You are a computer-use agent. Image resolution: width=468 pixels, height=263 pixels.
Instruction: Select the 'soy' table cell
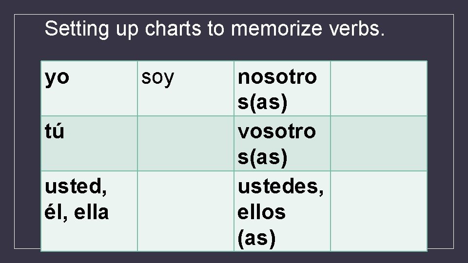click(x=186, y=89)
